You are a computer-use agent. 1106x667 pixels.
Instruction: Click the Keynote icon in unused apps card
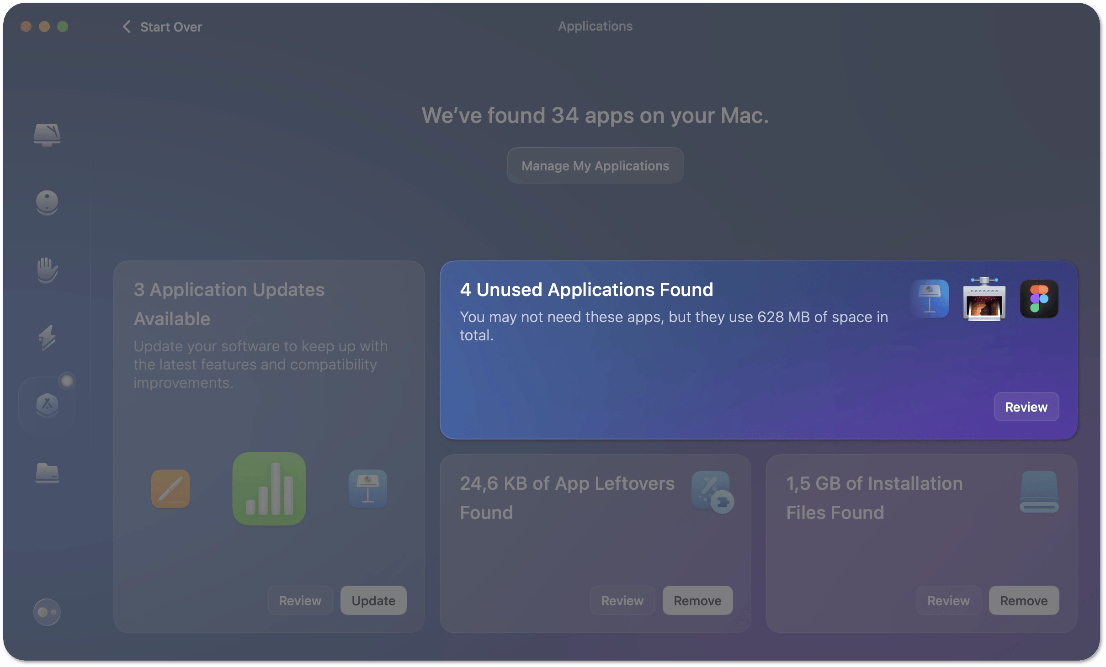tap(930, 299)
